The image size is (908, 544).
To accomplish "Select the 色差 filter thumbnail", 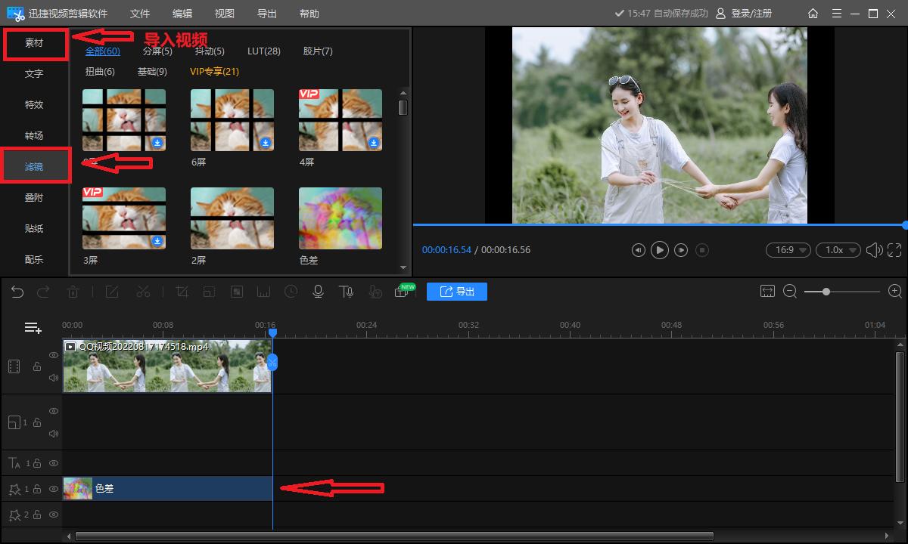I will click(x=340, y=218).
